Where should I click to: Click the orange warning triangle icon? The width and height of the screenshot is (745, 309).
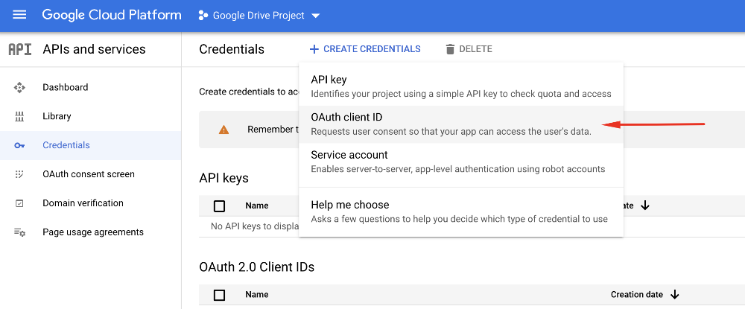[223, 130]
